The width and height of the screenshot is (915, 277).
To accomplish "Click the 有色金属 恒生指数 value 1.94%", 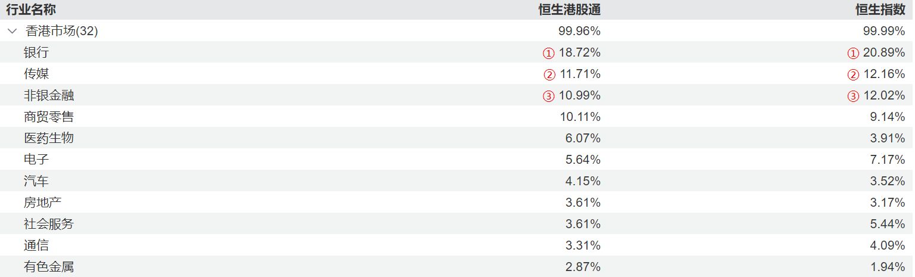I will coord(887,267).
